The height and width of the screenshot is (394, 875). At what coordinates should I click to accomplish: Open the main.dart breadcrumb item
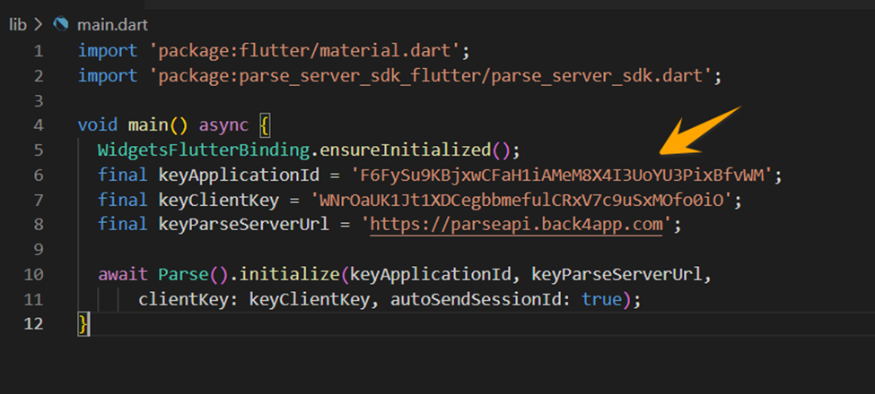tap(111, 24)
